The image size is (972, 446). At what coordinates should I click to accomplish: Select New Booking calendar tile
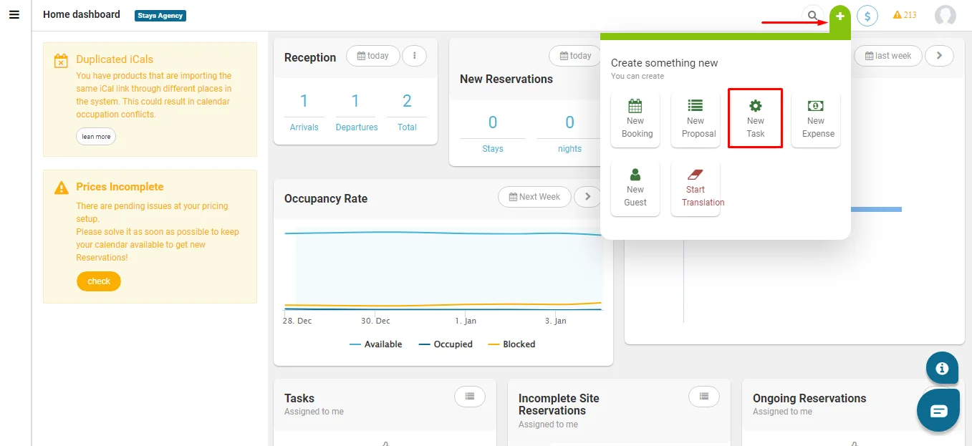[x=635, y=120]
